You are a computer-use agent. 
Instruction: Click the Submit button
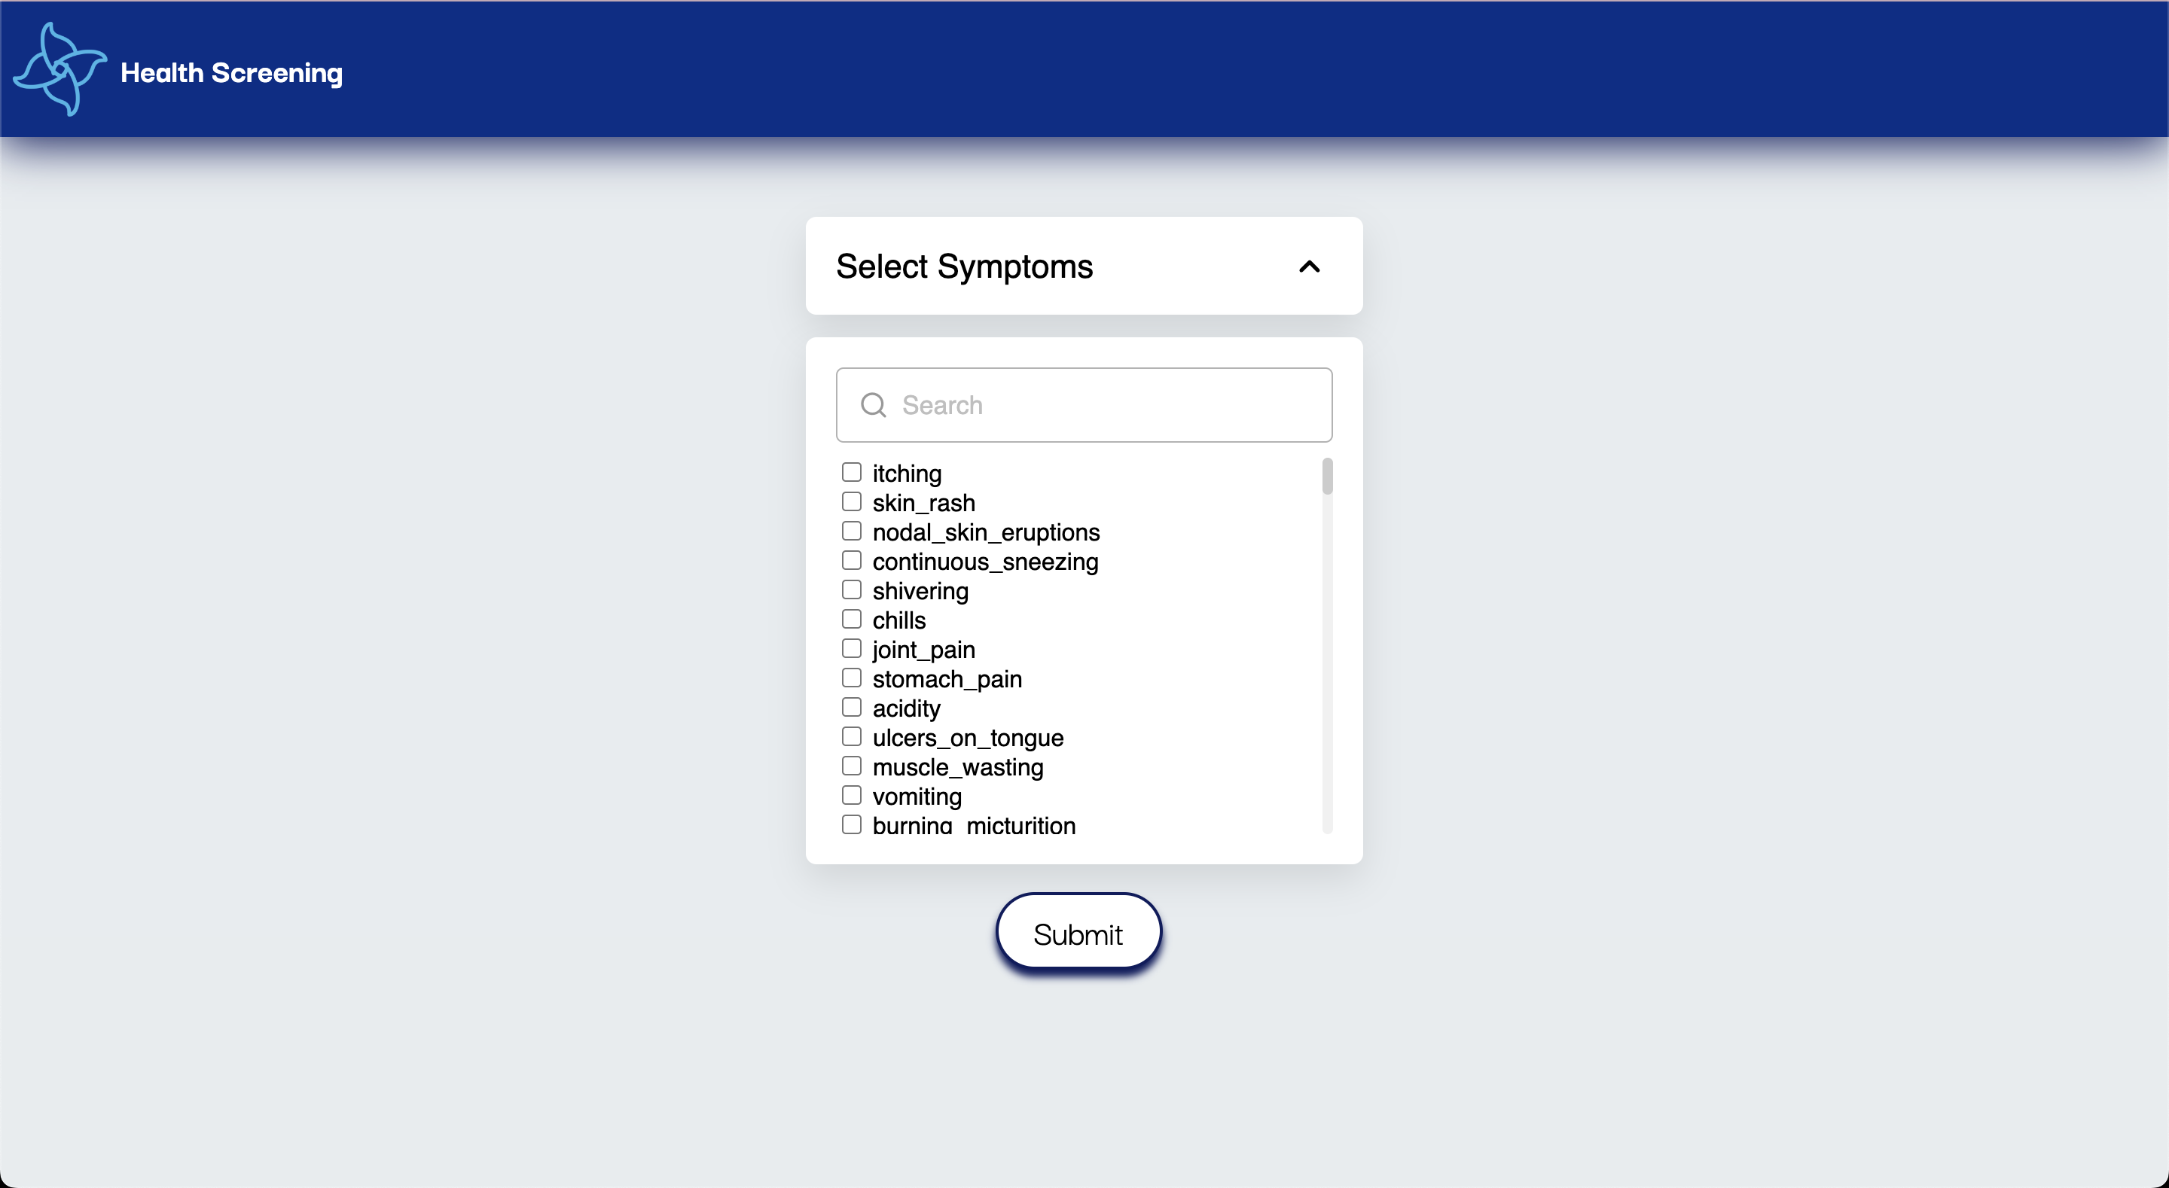1078,932
